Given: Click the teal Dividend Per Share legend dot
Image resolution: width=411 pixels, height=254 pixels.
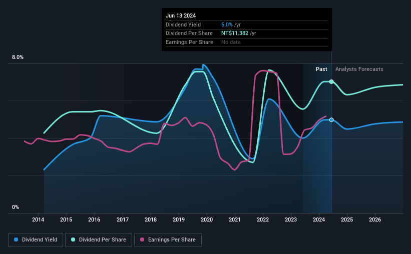Looking at the screenshot, I should pos(73,239).
